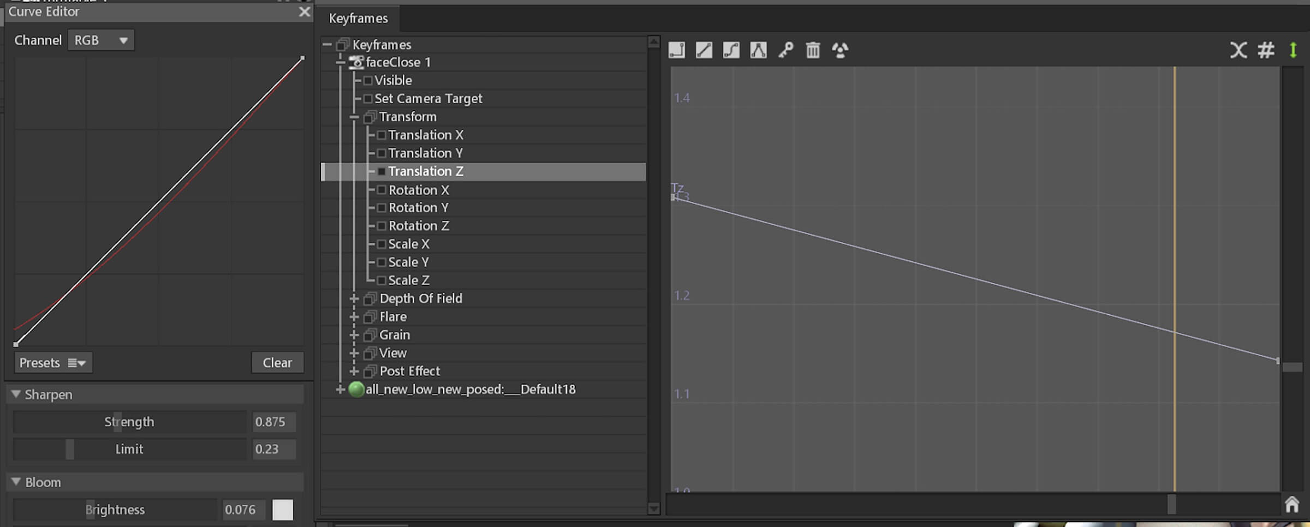The image size is (1310, 527).
Task: Open the Presets menu button
Action: pos(53,363)
